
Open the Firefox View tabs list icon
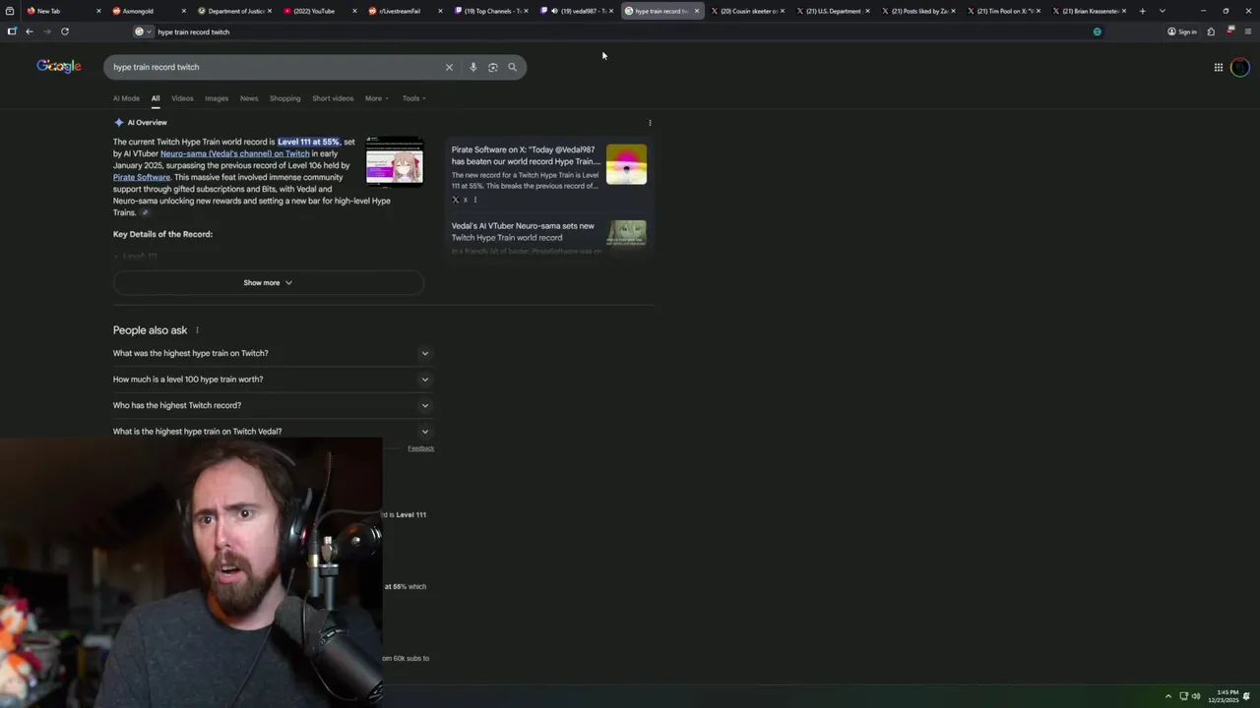pos(10,11)
